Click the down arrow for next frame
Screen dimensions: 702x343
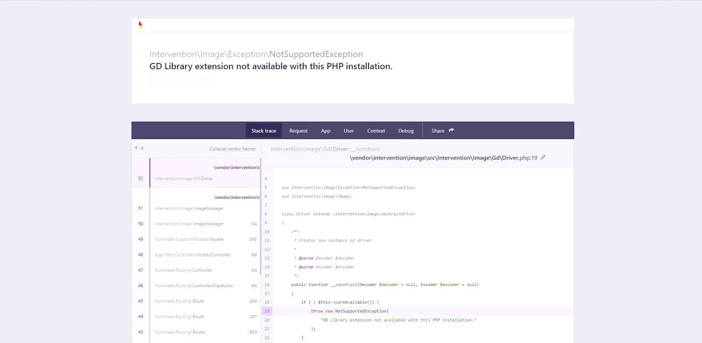[142, 148]
